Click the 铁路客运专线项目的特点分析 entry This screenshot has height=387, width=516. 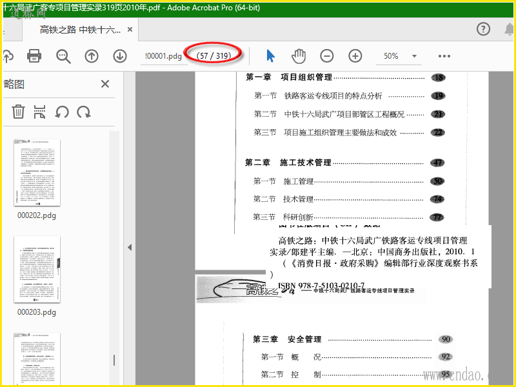tap(333, 95)
